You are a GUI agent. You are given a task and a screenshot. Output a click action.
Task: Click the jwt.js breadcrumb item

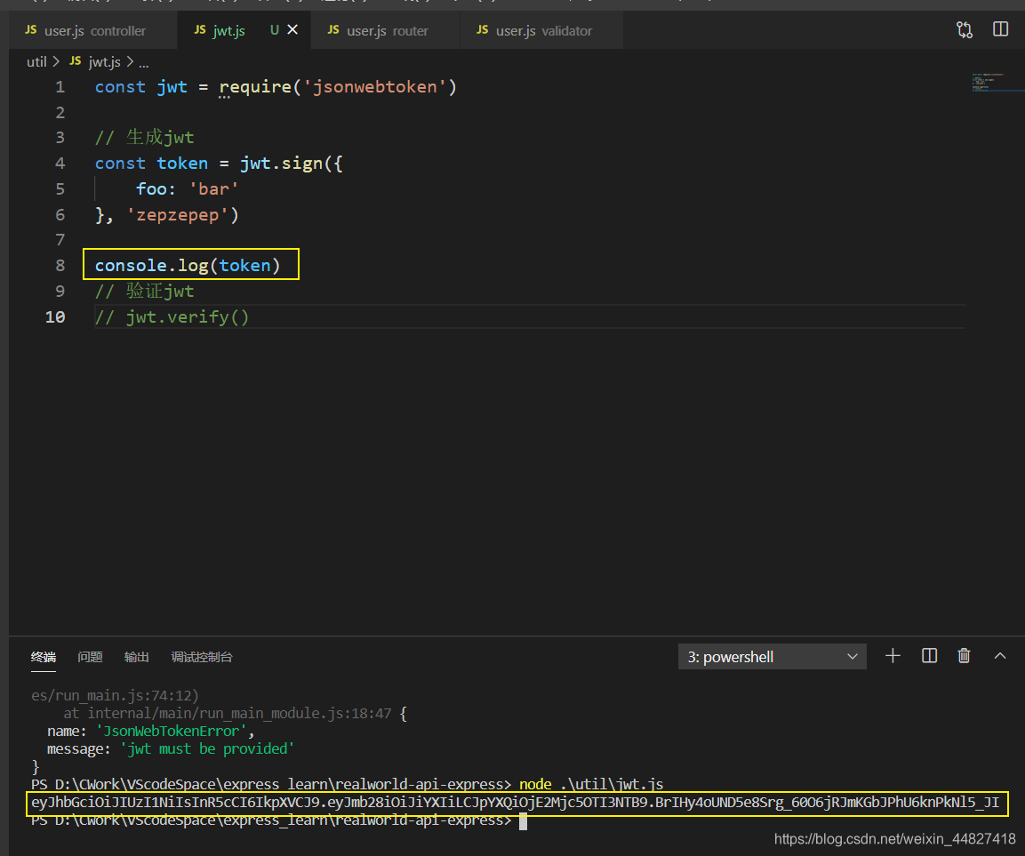point(96,62)
